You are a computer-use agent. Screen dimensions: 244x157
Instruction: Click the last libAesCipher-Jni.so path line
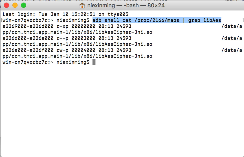pos(77,56)
